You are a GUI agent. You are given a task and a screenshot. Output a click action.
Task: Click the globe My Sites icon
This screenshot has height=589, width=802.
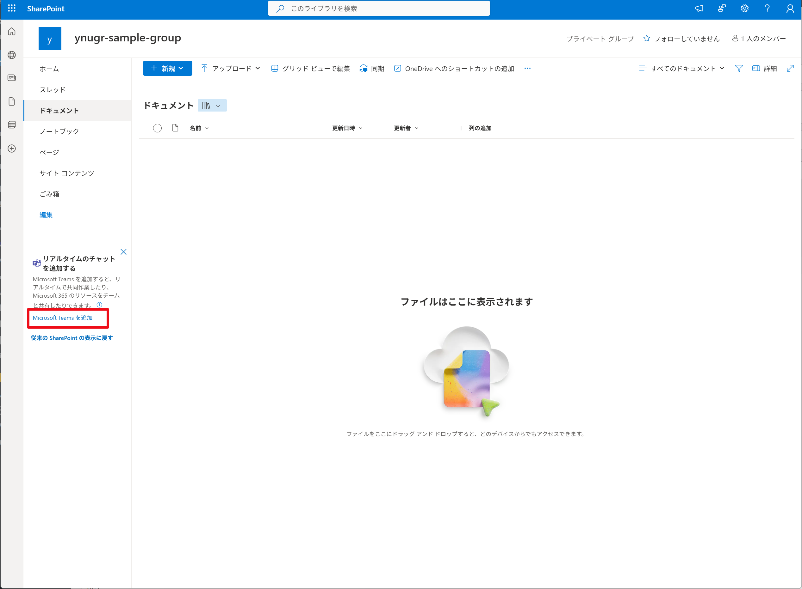coord(12,55)
